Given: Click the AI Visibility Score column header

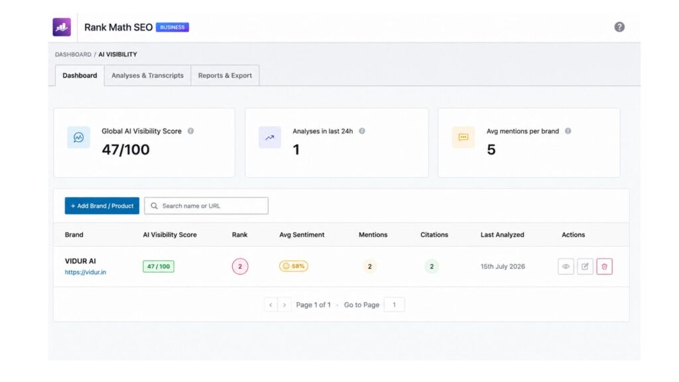Looking at the screenshot, I should pos(170,235).
